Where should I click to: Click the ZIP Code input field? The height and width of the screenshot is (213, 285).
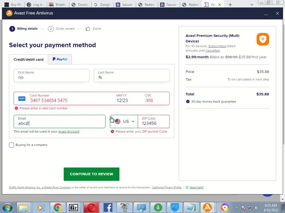click(x=154, y=121)
